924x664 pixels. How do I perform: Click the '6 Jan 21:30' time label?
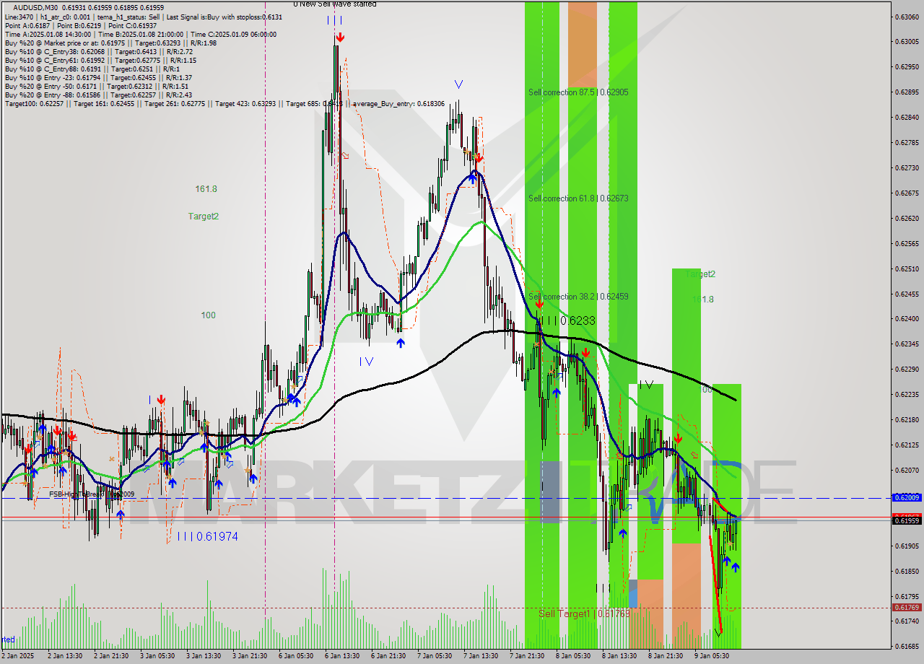388,656
